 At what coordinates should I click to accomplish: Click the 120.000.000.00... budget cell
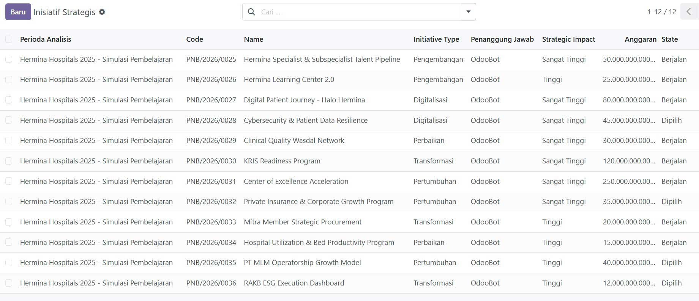pyautogui.click(x=629, y=161)
